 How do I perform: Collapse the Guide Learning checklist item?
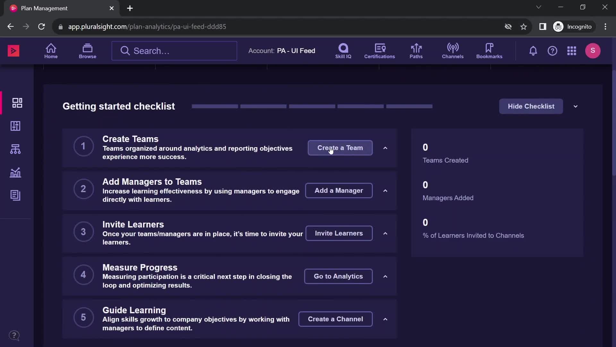point(385,319)
